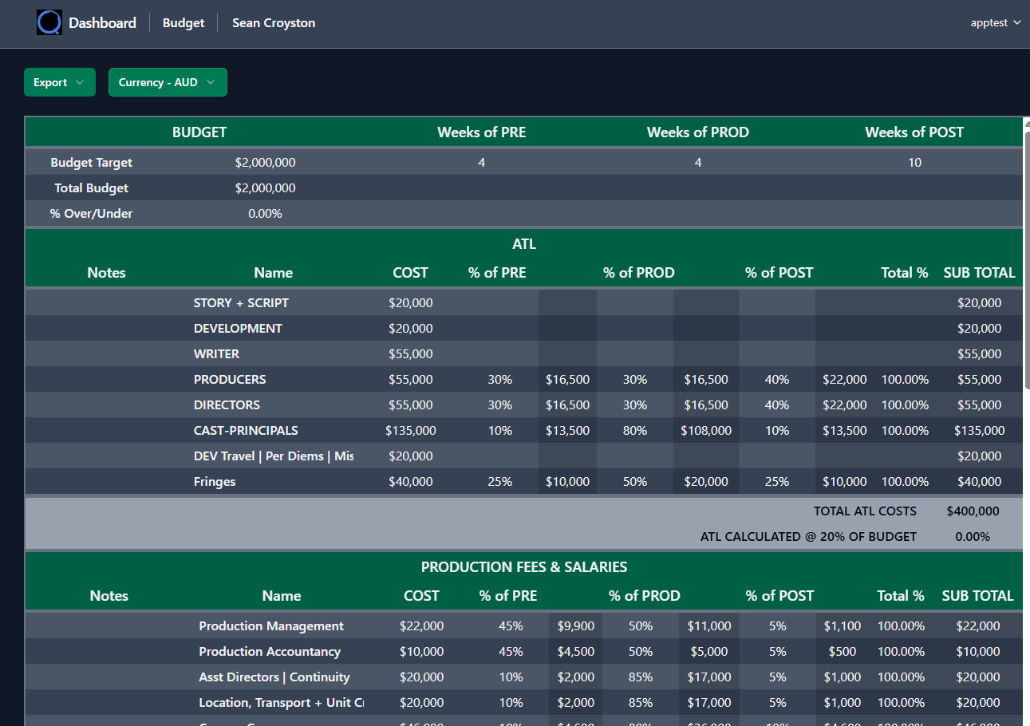Open the Export dropdown chevron
The height and width of the screenshot is (726, 1030).
(x=81, y=82)
